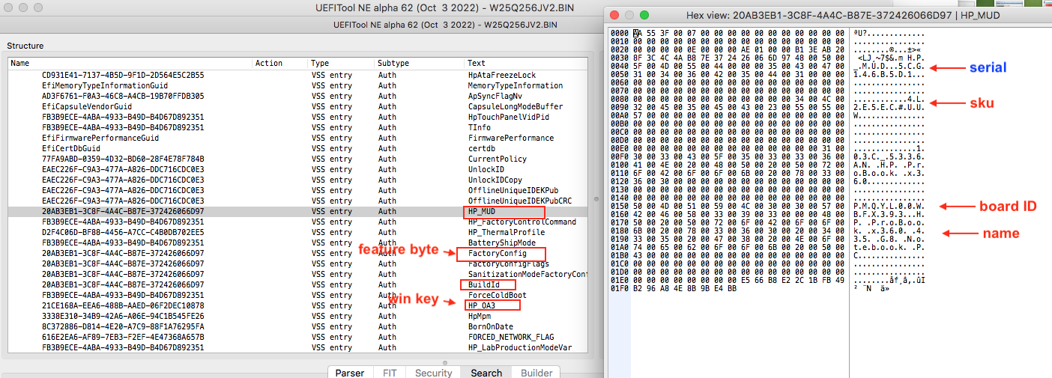The image size is (1052, 378).
Task: Click GUID 616E2EA6-AF89-7EB3-F2EF-4E47368A657B
Action: coord(123,337)
